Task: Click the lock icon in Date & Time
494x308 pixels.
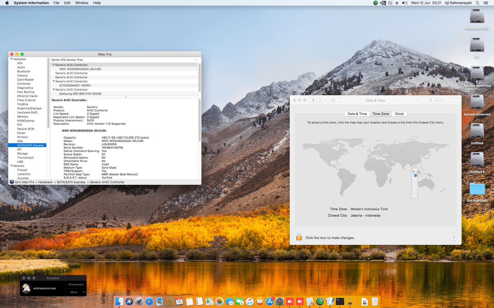Action: point(299,237)
